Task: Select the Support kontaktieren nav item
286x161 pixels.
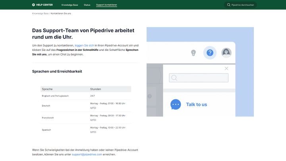Action: click(x=106, y=5)
